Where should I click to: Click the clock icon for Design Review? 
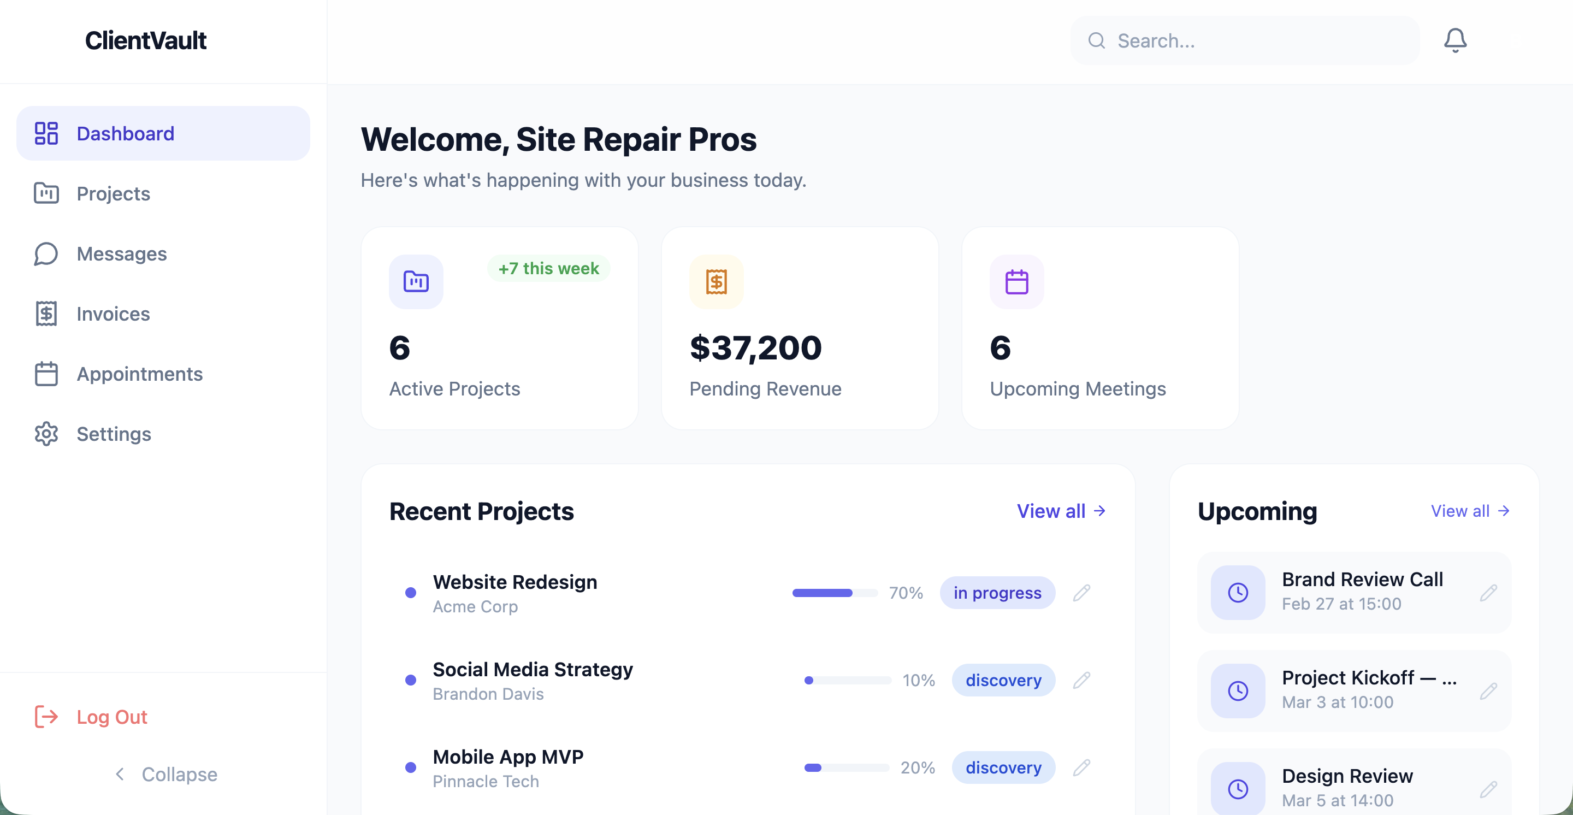click(x=1238, y=788)
